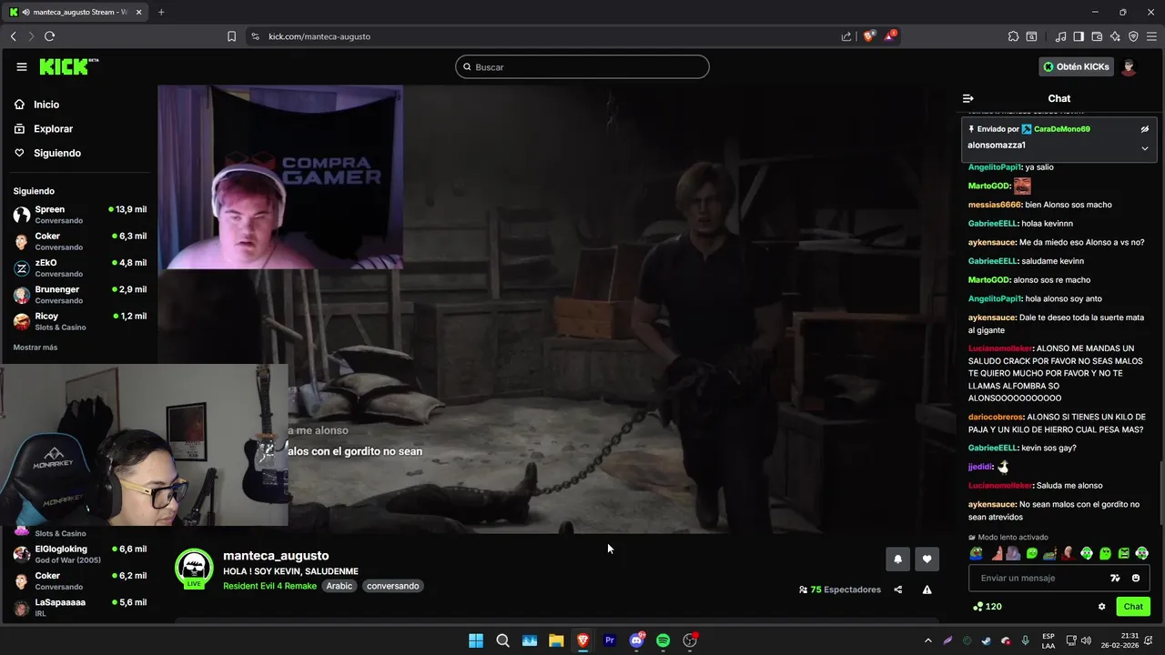Open Discord from the taskbar

click(x=636, y=640)
